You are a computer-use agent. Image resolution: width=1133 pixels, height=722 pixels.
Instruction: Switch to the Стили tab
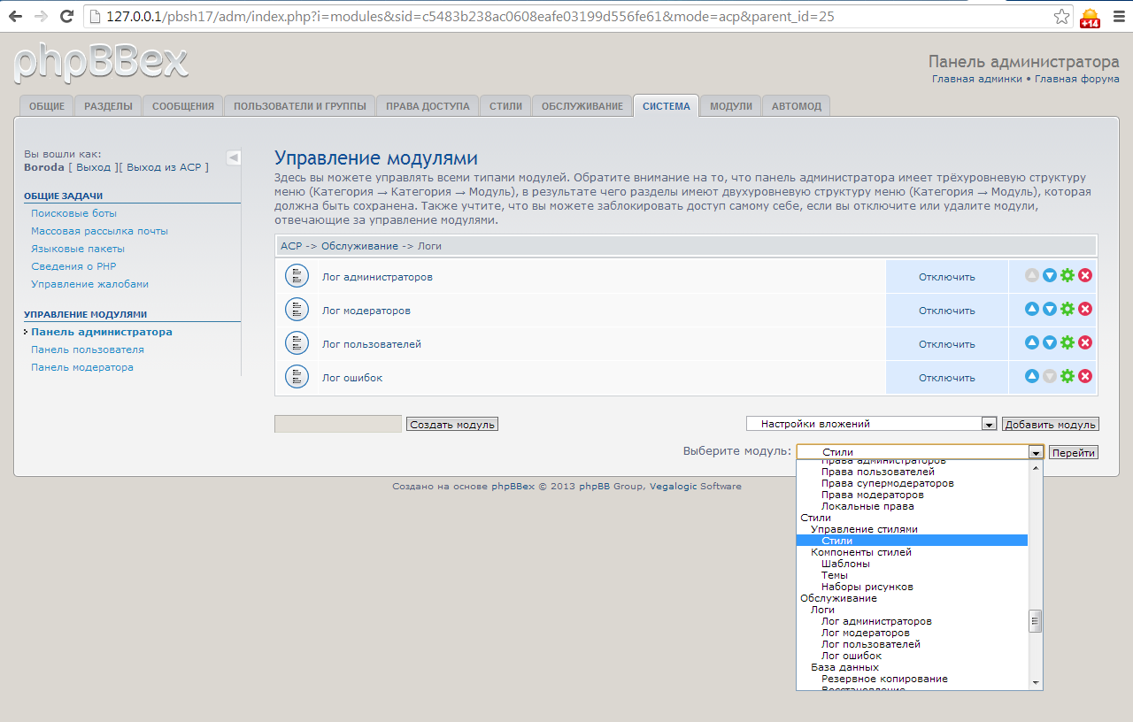point(505,106)
